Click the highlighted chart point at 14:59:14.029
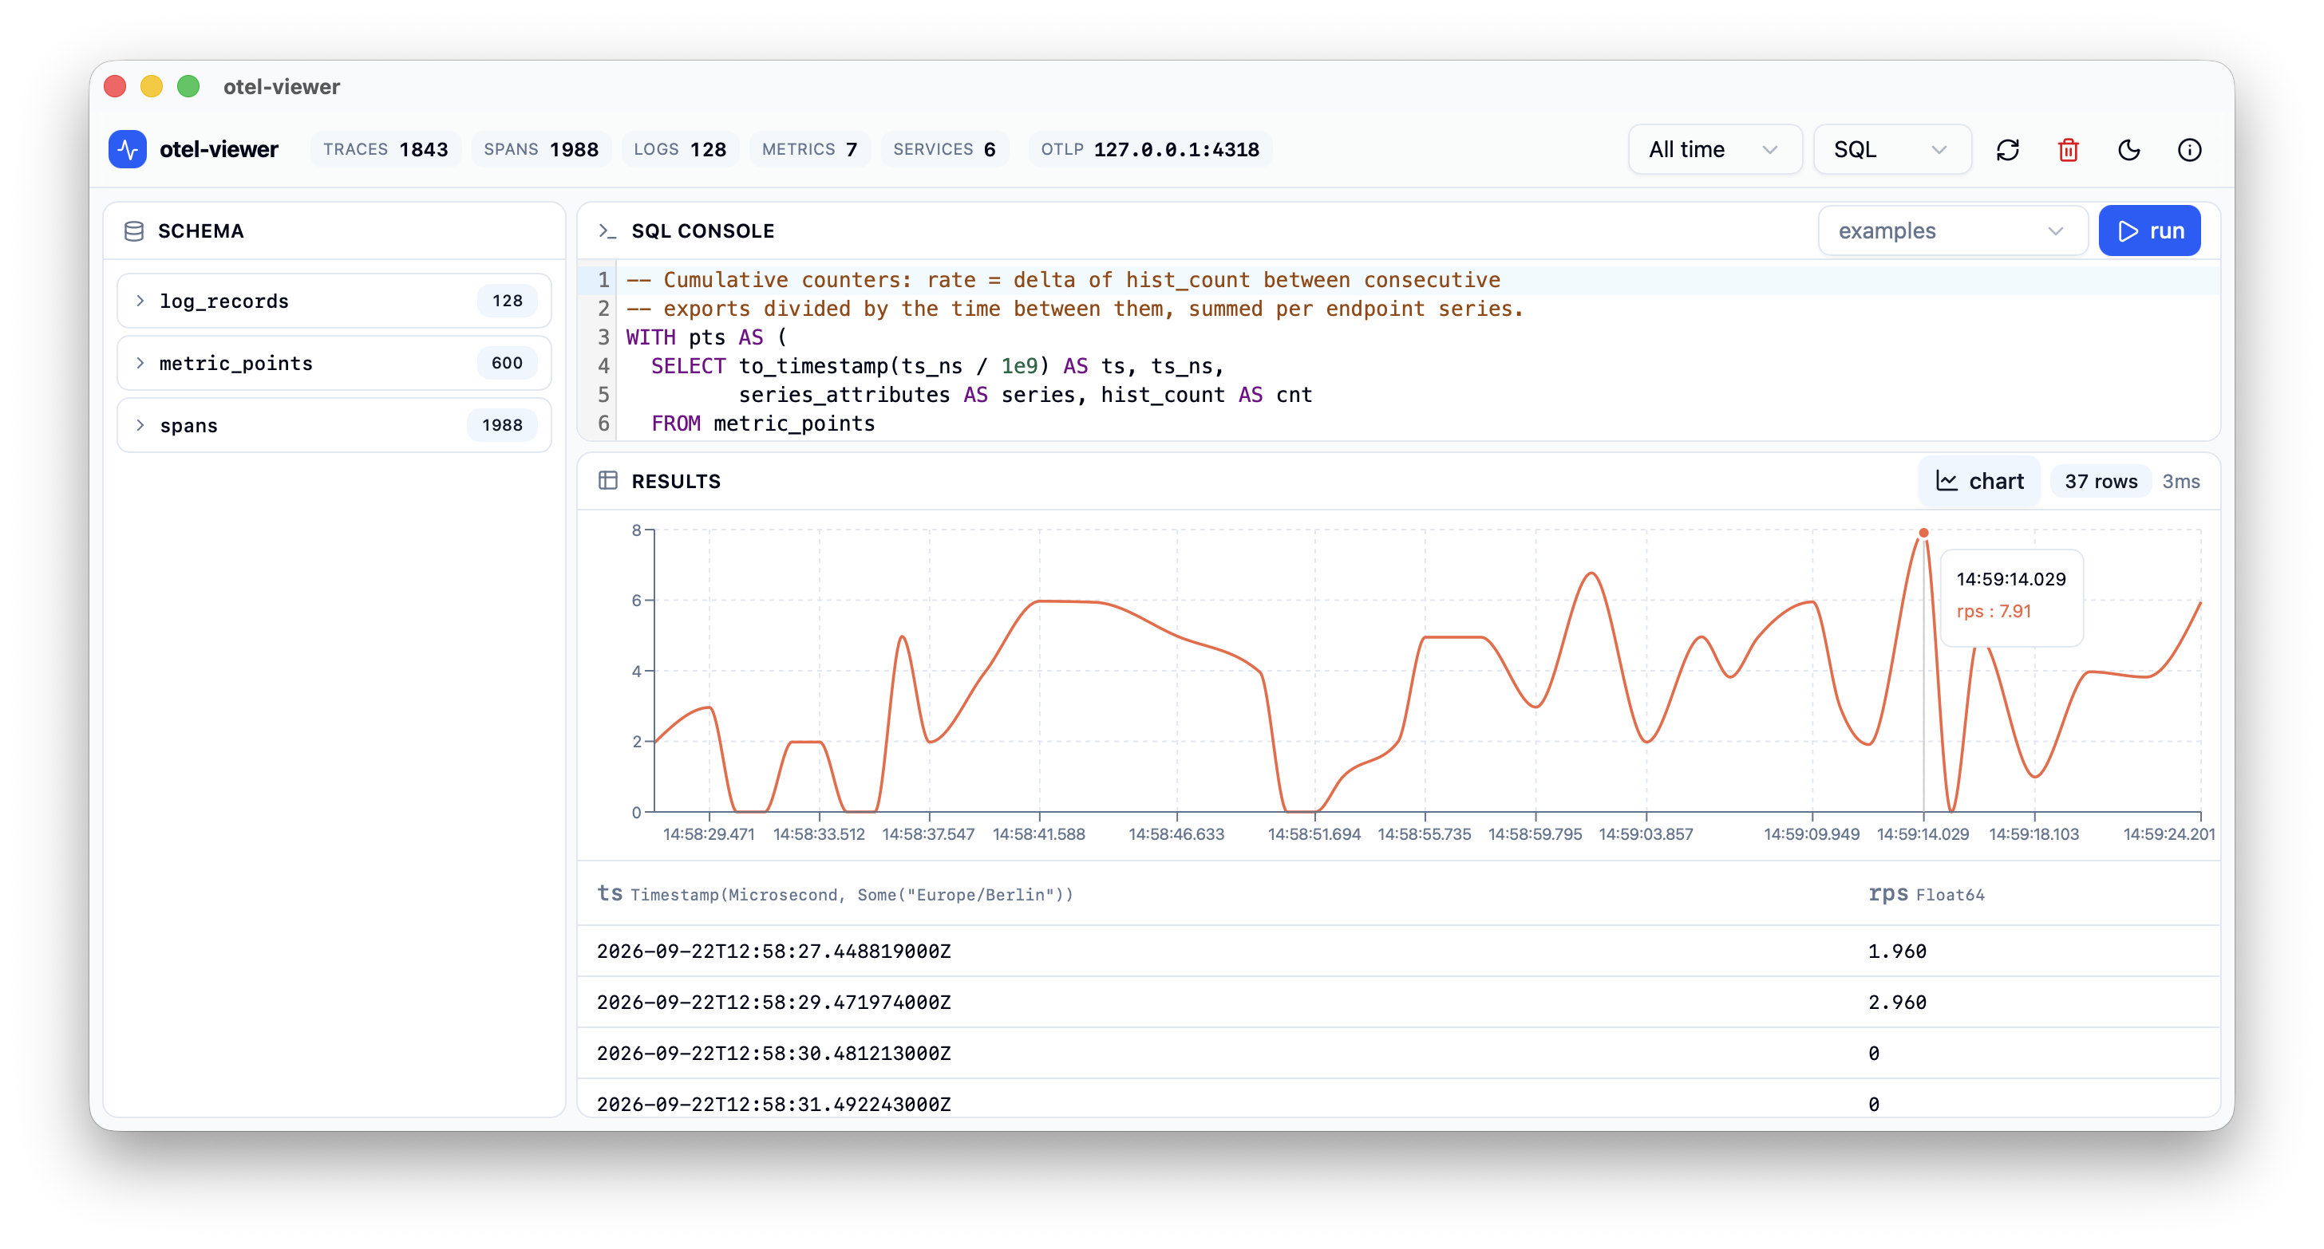Viewport: 2324px width, 1249px height. tap(1923, 533)
